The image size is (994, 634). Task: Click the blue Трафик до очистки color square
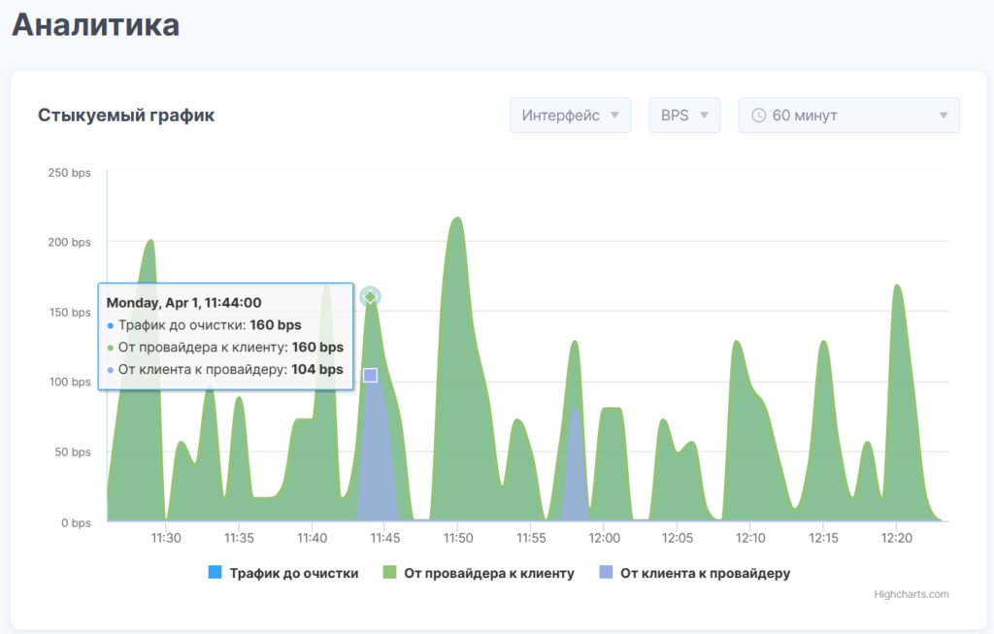pos(215,573)
